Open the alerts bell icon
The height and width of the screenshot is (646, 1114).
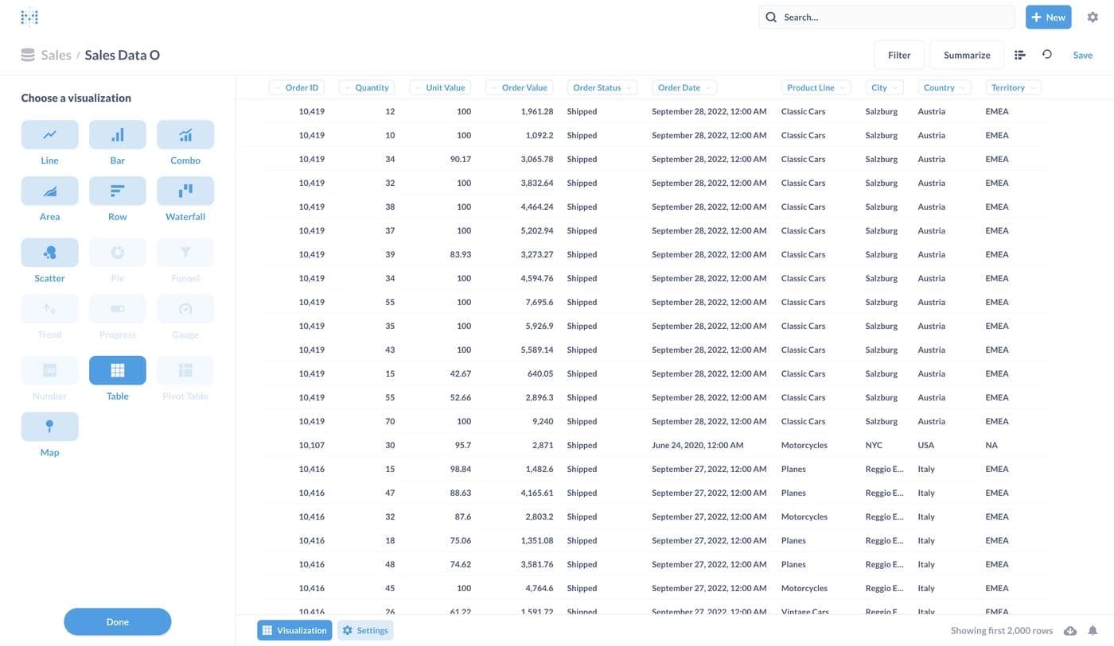(x=1093, y=631)
